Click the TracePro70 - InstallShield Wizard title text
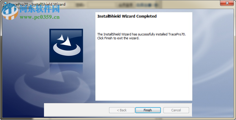236x120 pixels. pyautogui.click(x=37, y=4)
